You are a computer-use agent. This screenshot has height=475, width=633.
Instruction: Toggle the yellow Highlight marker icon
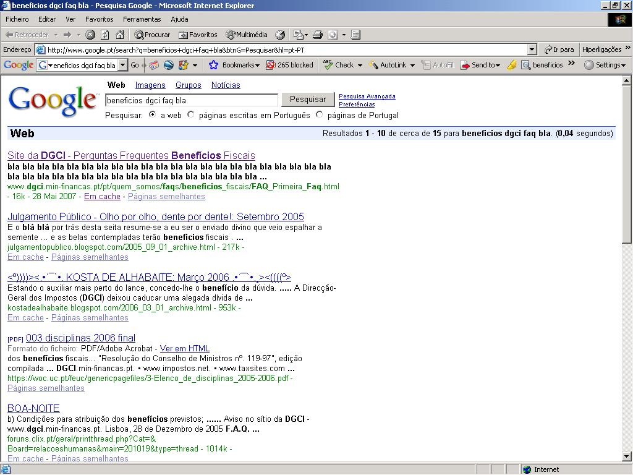tap(512, 65)
